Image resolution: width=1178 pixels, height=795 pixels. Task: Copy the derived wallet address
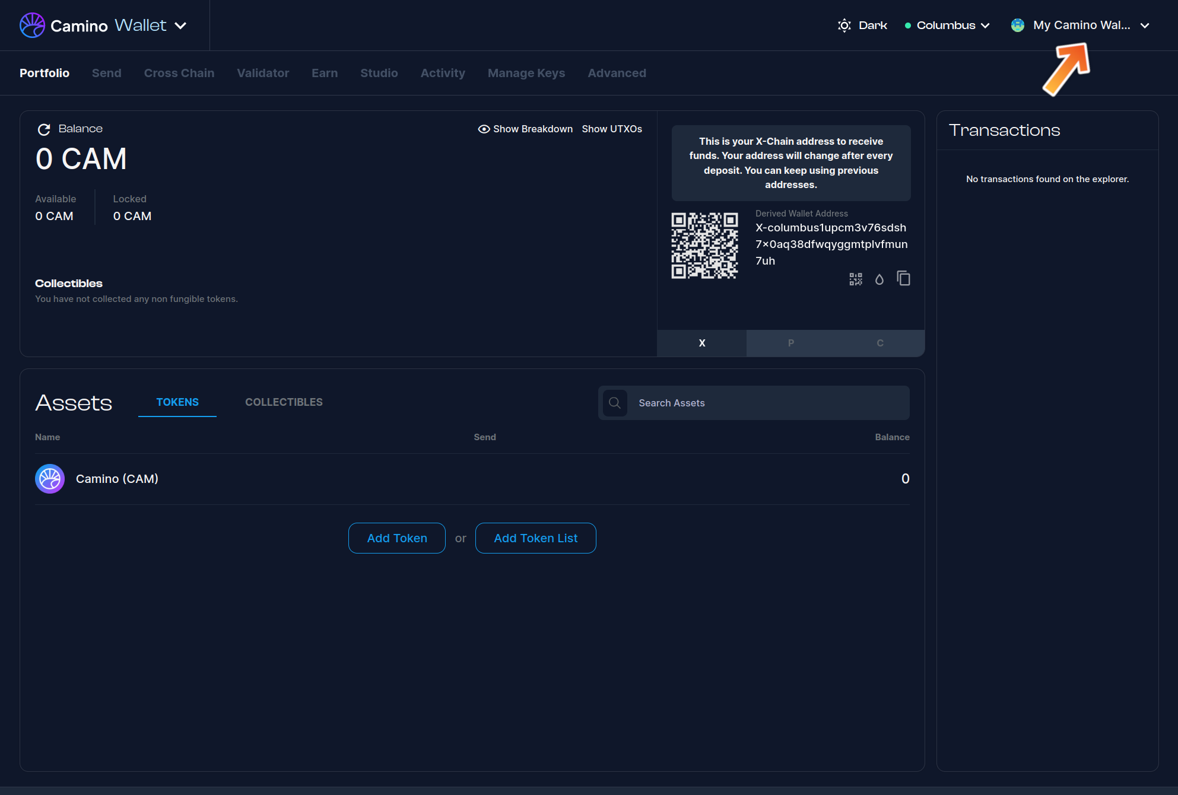point(903,279)
